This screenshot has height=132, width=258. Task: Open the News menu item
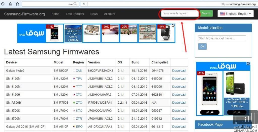click(x=94, y=14)
